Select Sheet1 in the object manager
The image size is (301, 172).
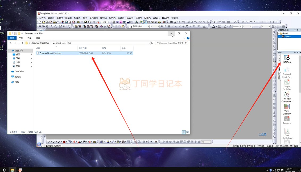[x=288, y=36]
